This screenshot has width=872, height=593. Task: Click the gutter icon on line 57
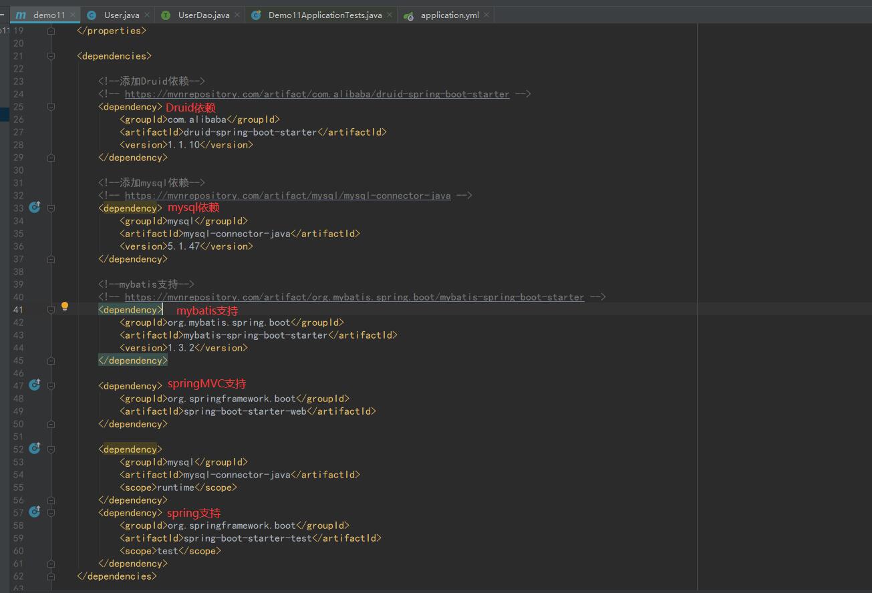coord(35,512)
